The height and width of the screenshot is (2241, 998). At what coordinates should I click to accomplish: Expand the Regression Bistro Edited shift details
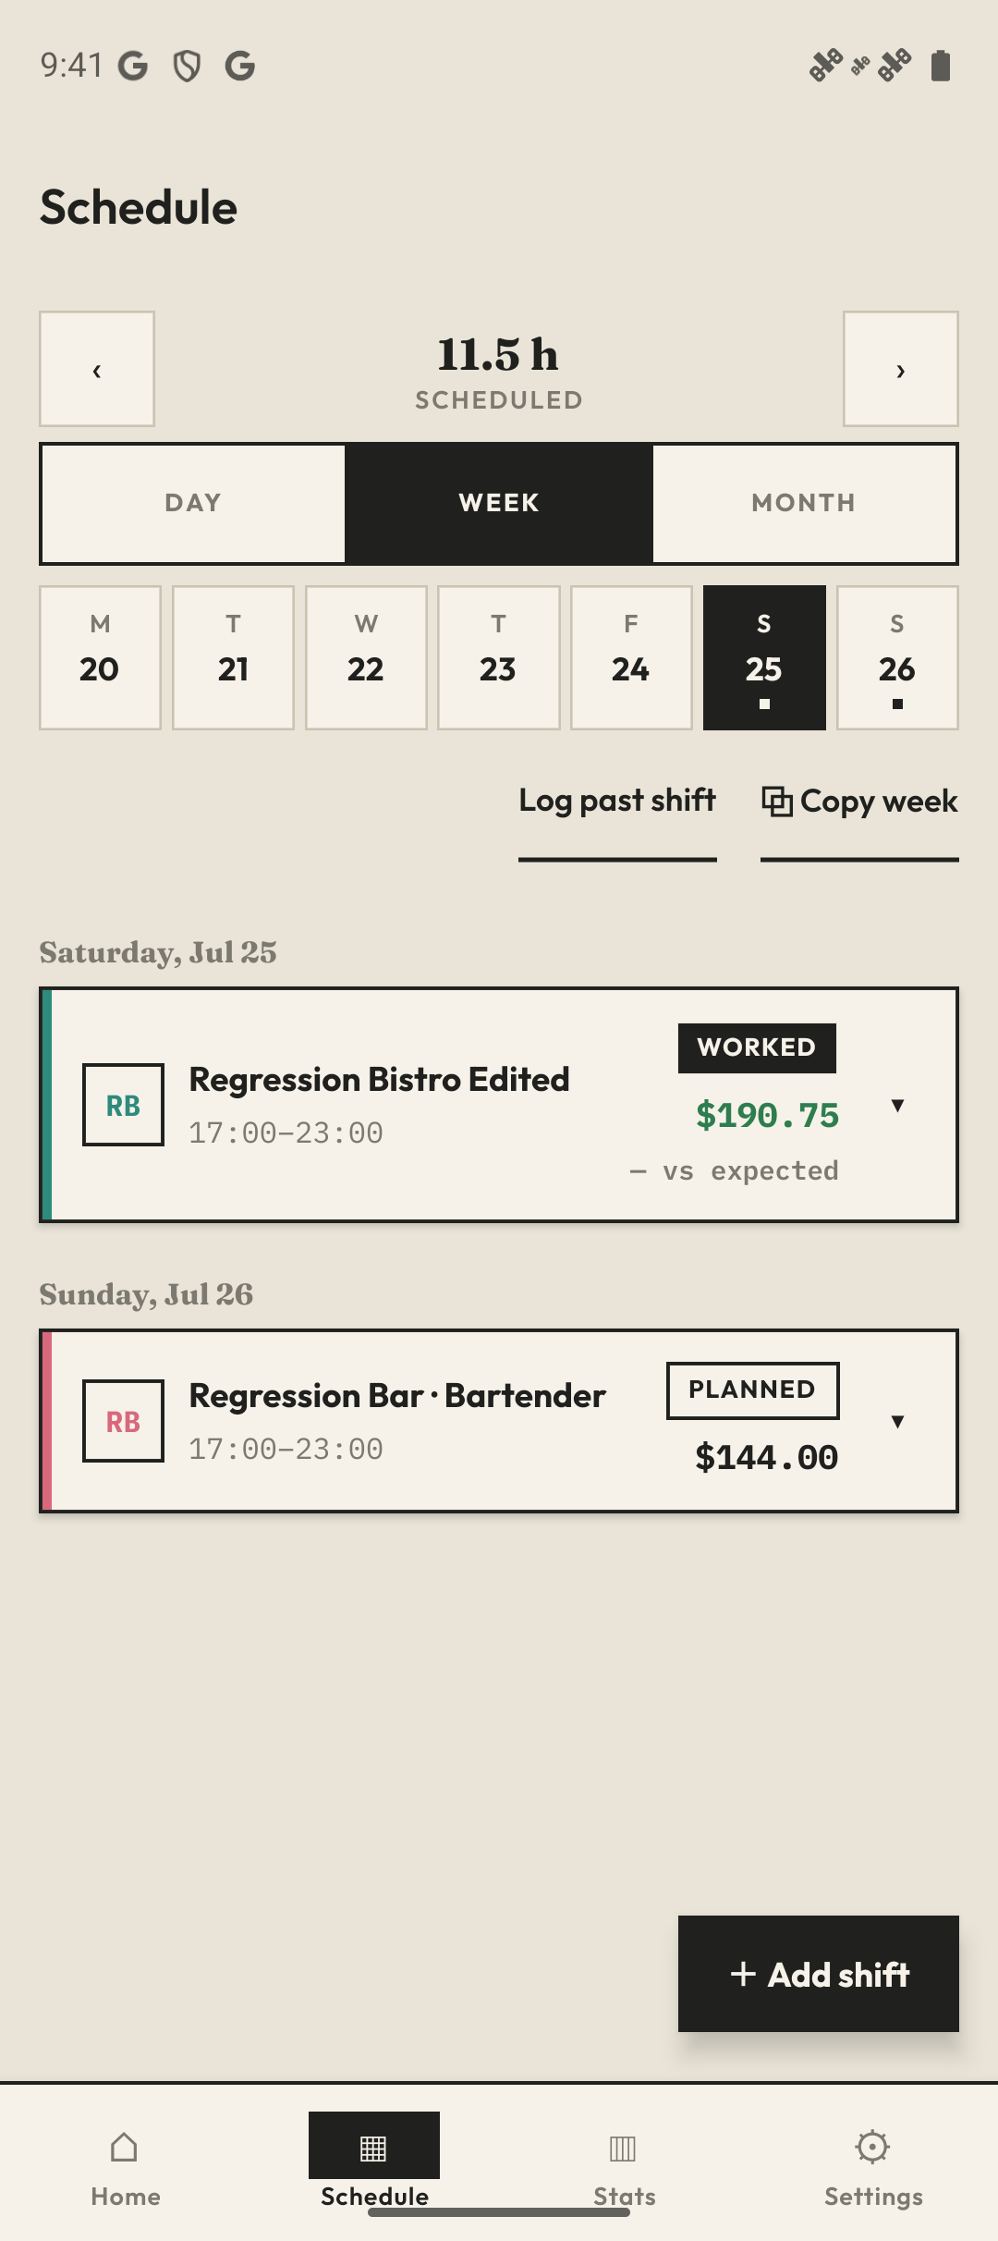(897, 1105)
